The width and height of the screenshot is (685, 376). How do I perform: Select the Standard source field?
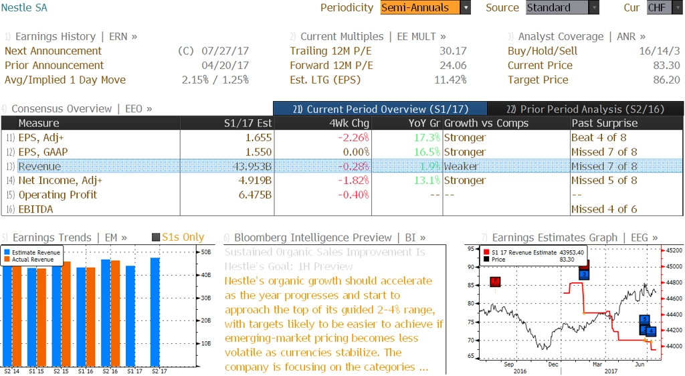(x=557, y=7)
